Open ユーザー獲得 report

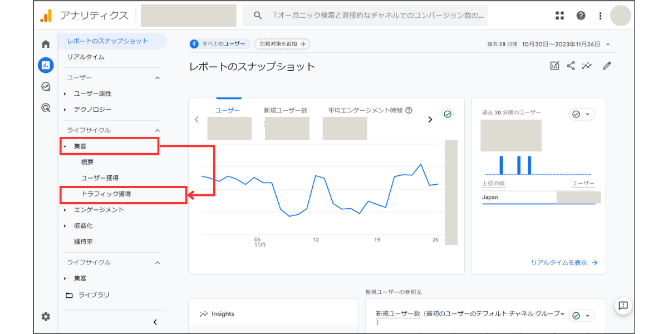tap(100, 178)
